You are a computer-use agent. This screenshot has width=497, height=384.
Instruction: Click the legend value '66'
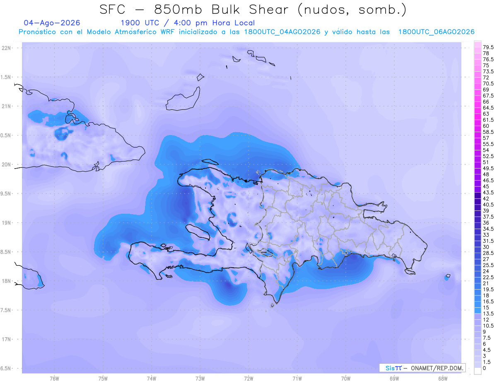(486, 101)
